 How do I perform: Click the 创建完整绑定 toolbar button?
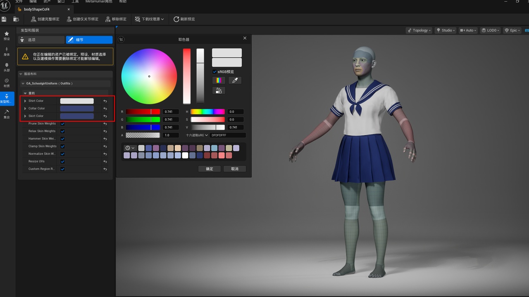tap(45, 19)
